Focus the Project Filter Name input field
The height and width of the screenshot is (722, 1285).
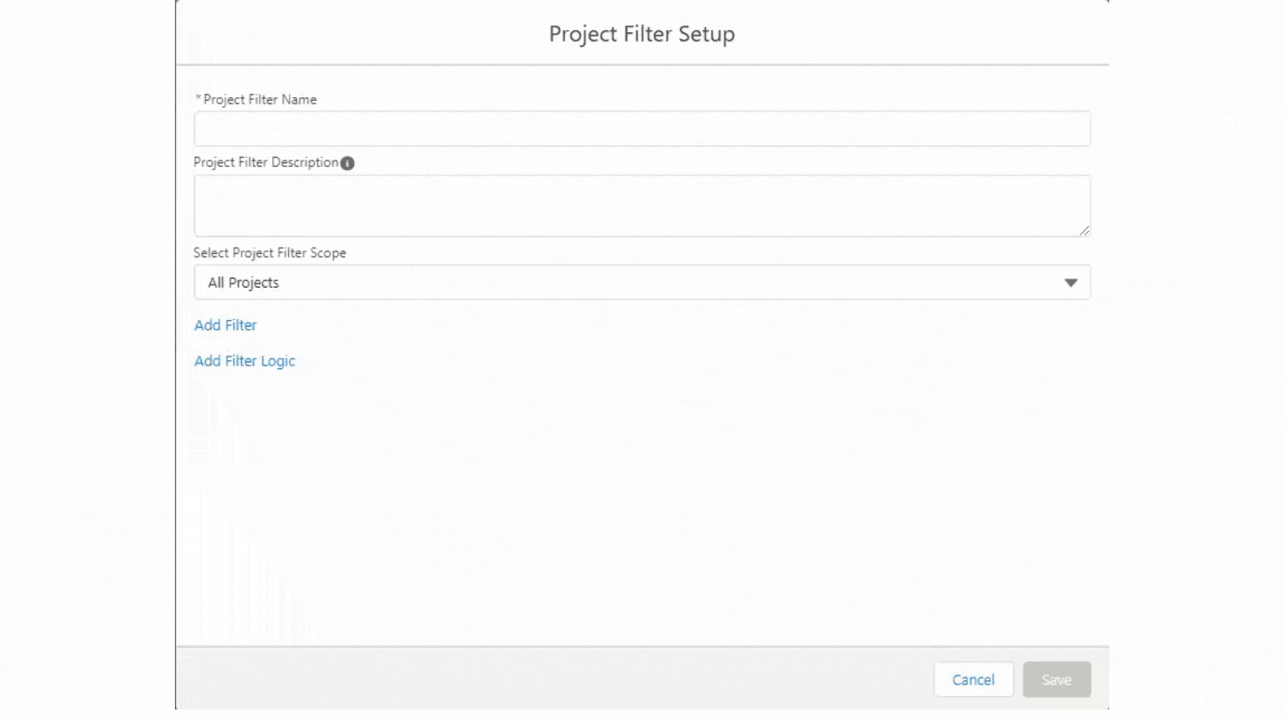(642, 128)
